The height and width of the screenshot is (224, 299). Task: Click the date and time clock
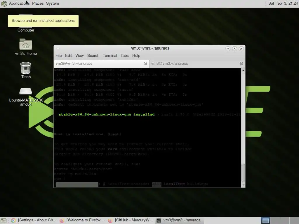pyautogui.click(x=283, y=3)
